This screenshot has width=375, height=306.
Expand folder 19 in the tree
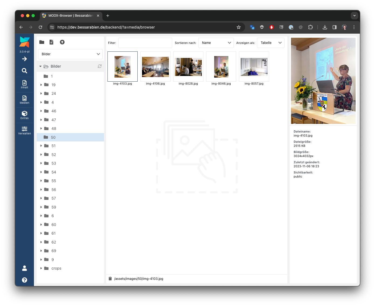(41, 85)
